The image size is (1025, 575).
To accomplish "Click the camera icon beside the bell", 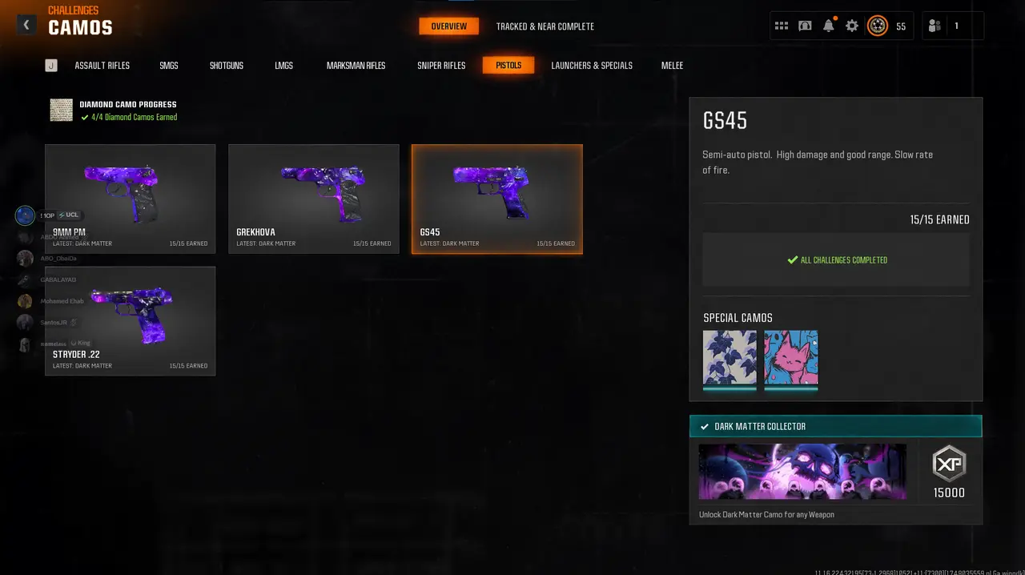I will (805, 26).
